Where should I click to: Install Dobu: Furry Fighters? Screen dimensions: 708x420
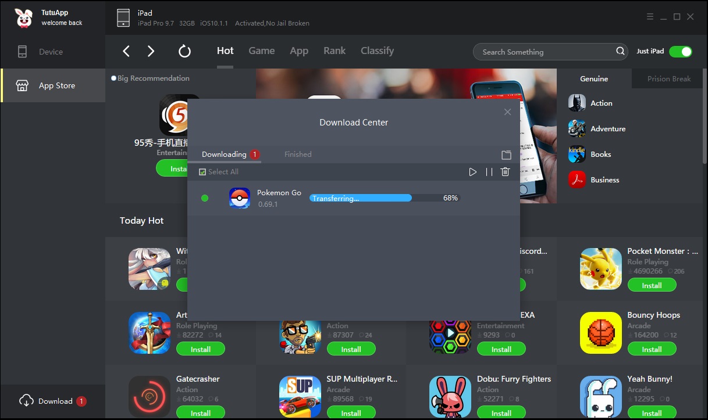[x=501, y=413]
